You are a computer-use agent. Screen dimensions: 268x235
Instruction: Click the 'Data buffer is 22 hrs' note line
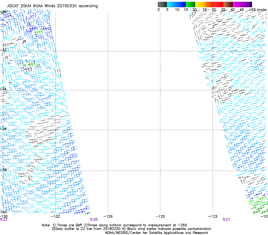pos(131,229)
